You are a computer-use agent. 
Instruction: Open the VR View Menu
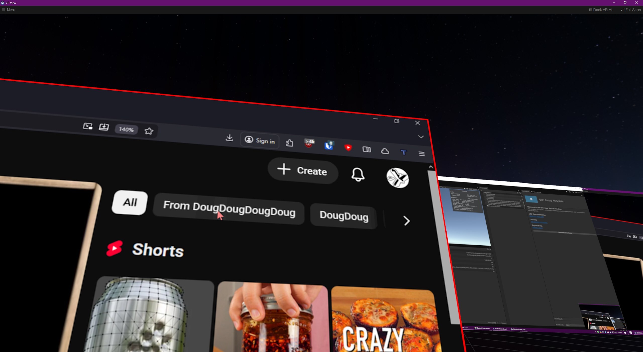pyautogui.click(x=8, y=10)
